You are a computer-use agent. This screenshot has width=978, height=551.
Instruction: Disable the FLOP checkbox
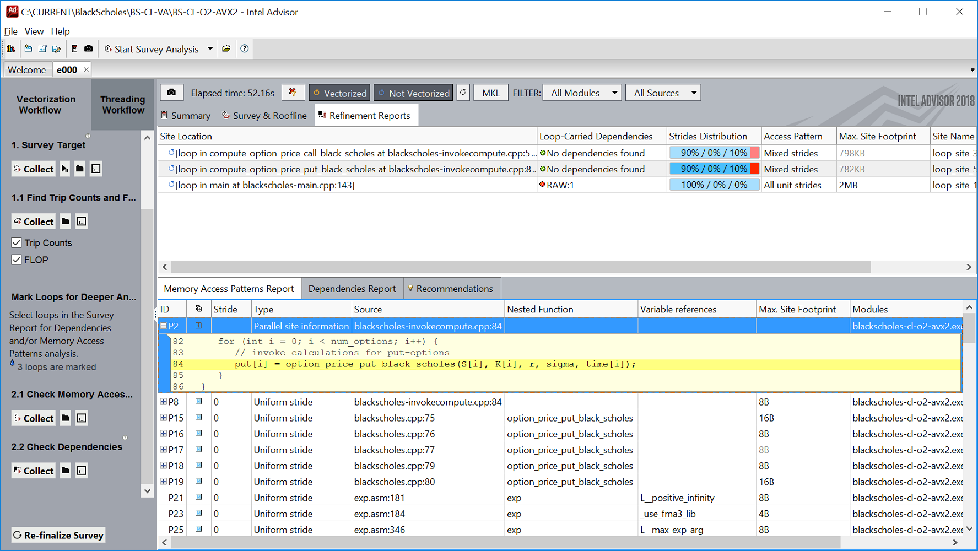tap(17, 260)
